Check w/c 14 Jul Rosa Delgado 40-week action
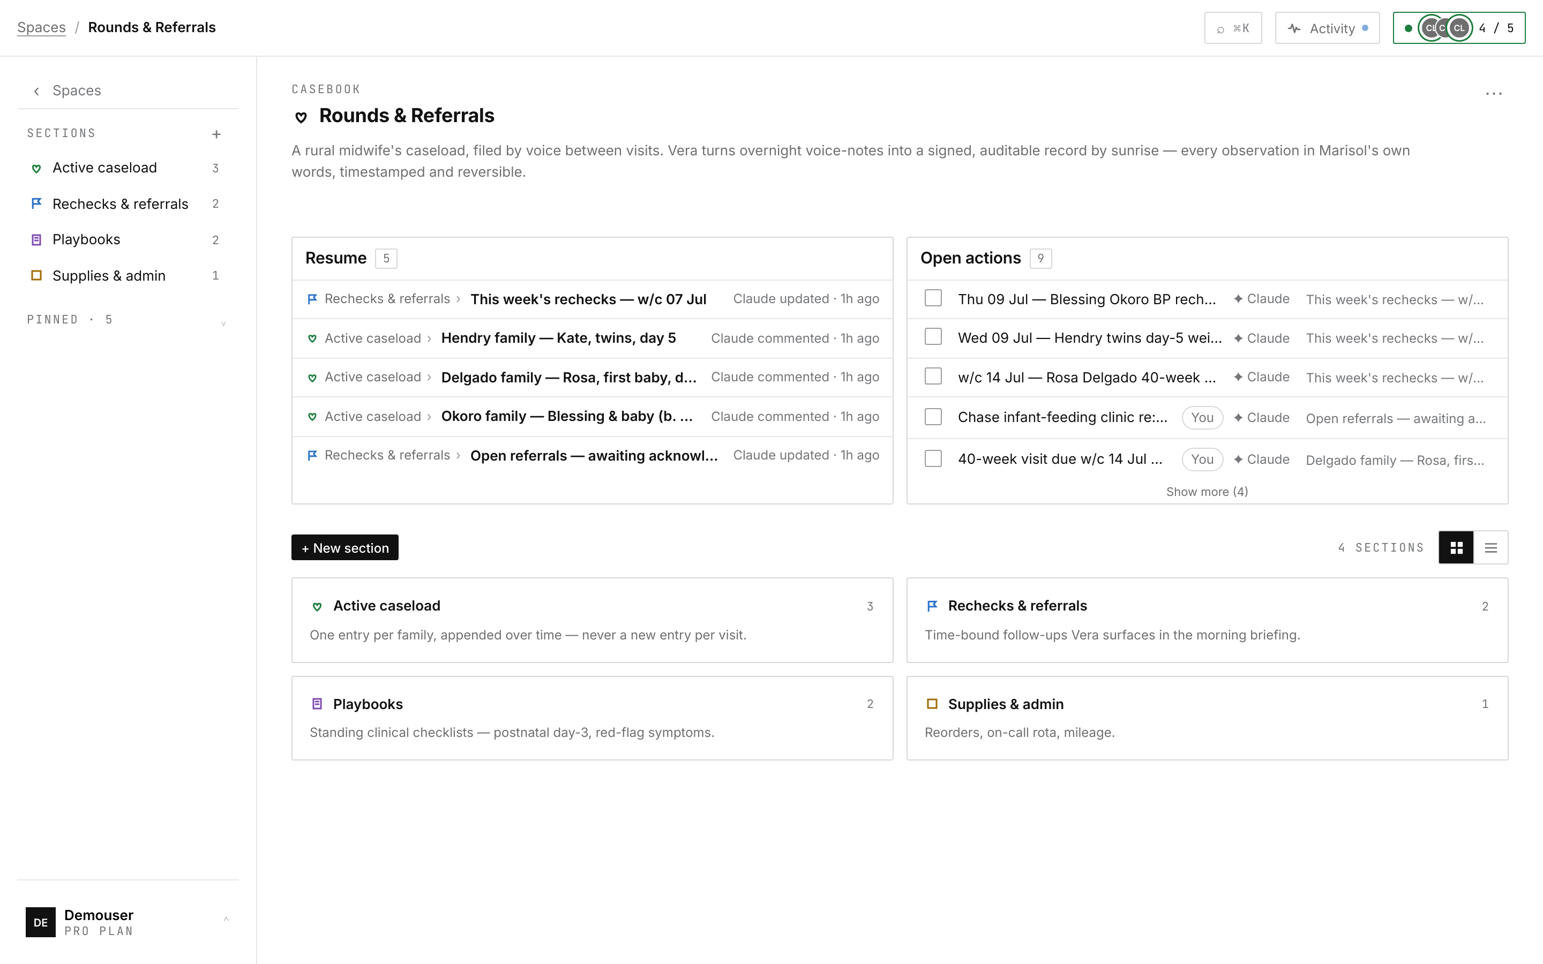Screen dimensions: 1543x964 (933, 376)
